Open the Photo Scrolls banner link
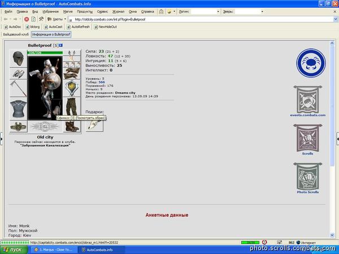The height and width of the screenshot is (254, 339). point(307,178)
